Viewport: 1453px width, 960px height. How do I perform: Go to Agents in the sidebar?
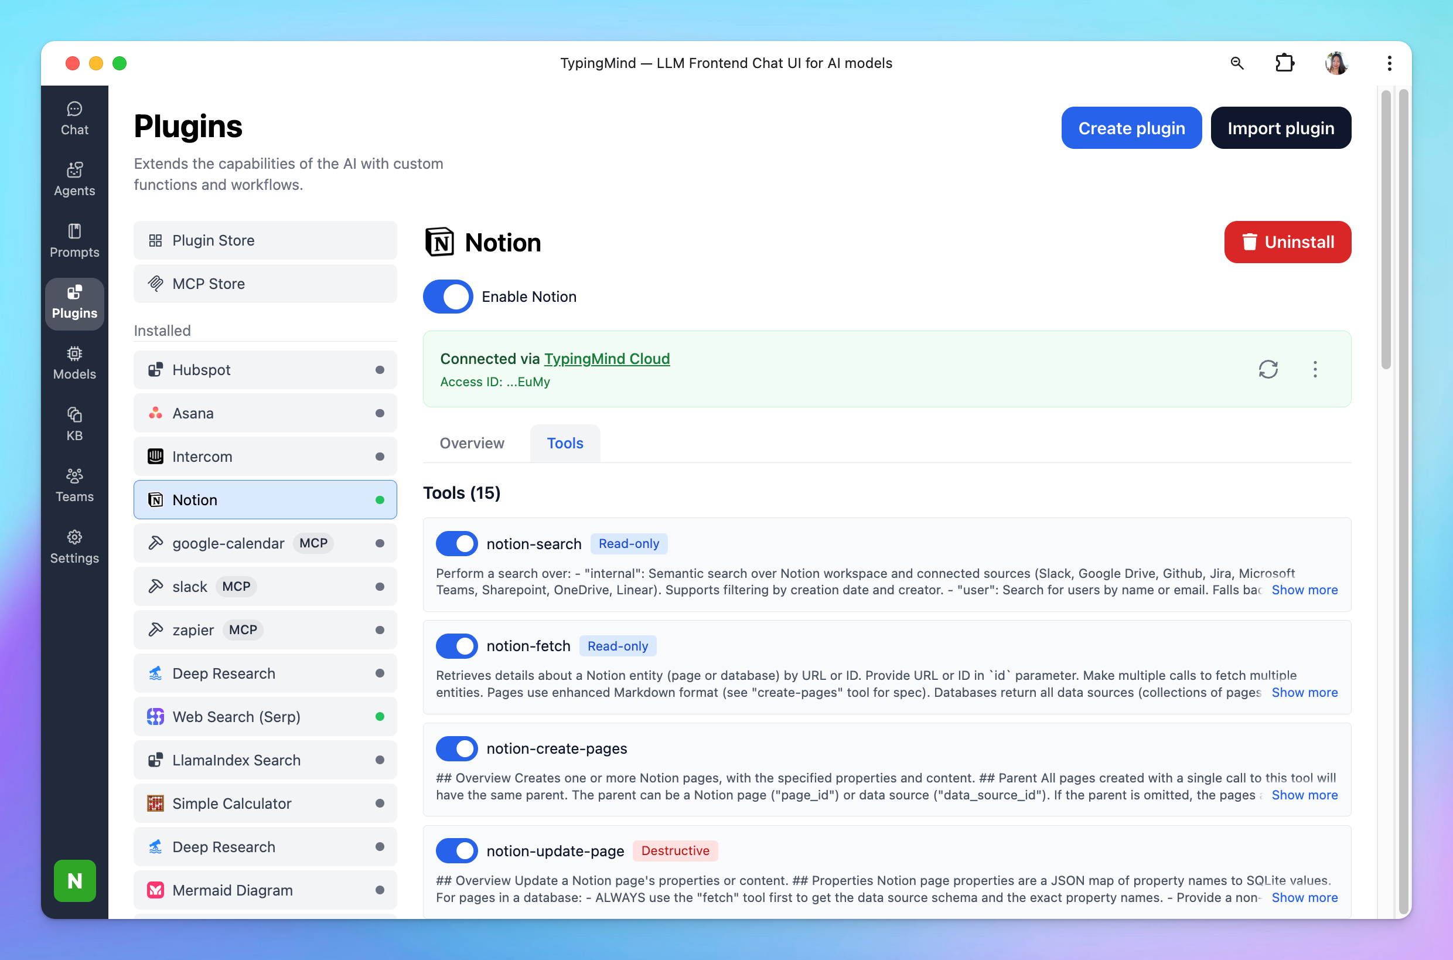click(x=74, y=179)
